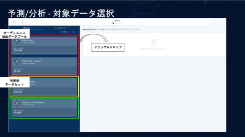Click the score ring showing 76
This screenshot has height=137, width=245.
click(x=17, y=62)
